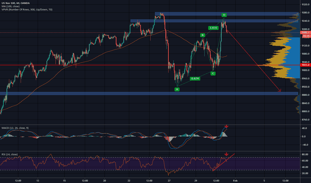Viewport: 311px width, 183px height.
Task: Click the 20 date on time axis
Action: click(104, 181)
